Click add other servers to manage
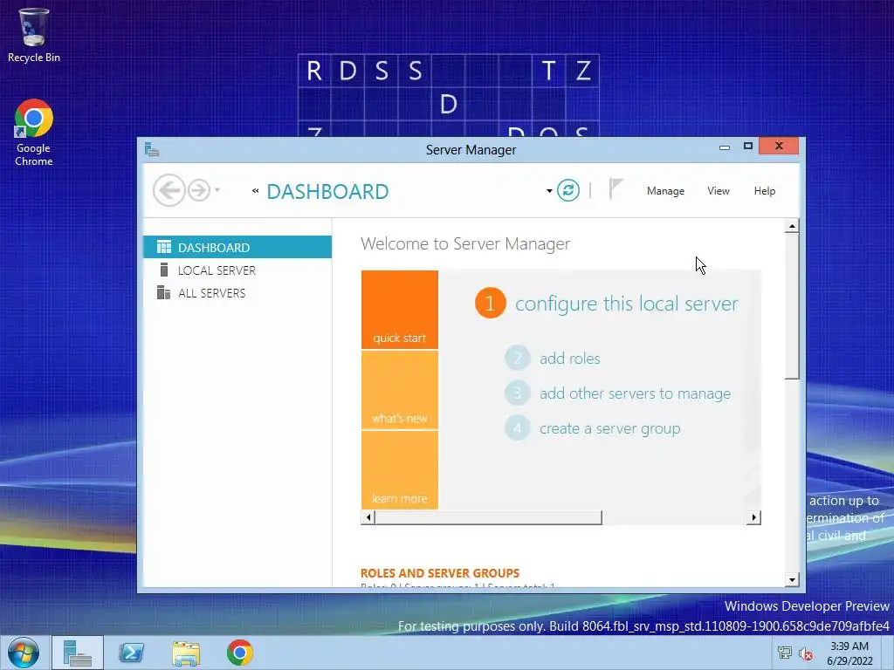894x670 pixels. pyautogui.click(x=636, y=393)
